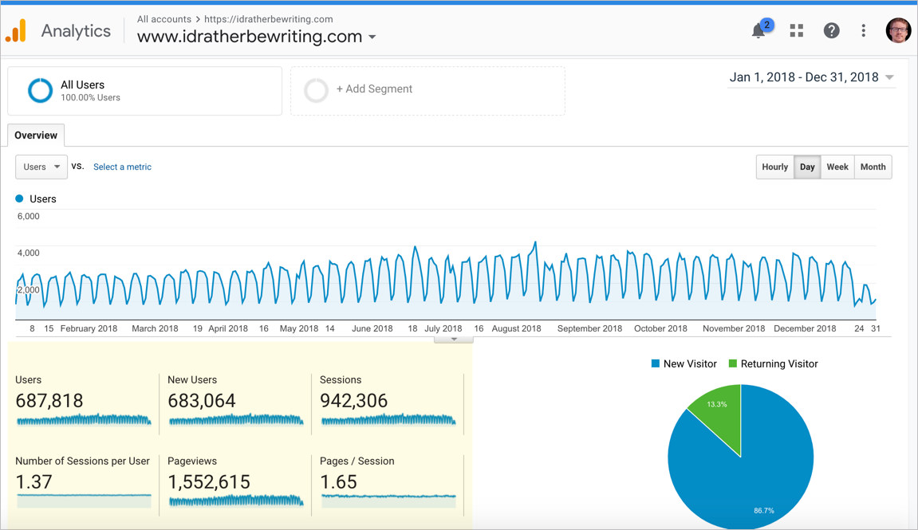Click the Sessions per User value 1.37
Viewport: 918px width, 530px height.
pos(34,482)
